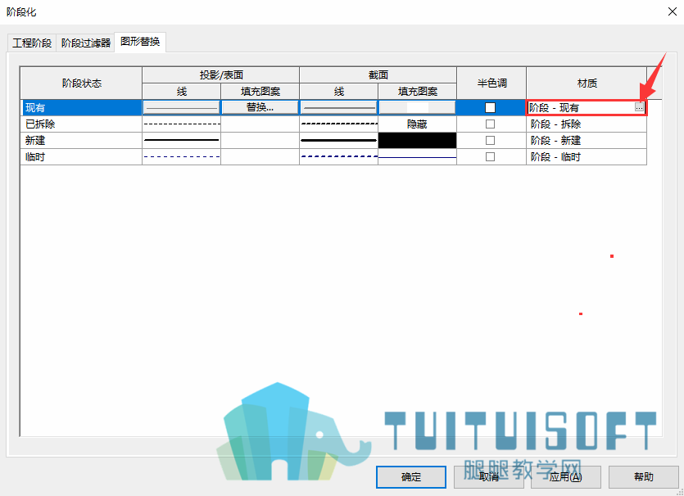Click the 阶段状态 column header

pos(81,83)
